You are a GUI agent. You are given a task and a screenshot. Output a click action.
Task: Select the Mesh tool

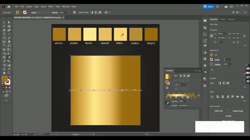[4, 57]
